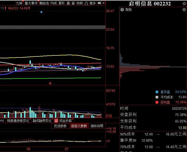This screenshot has height=152, width=187.
Task: Select the 融资融券变化 indicator tab
Action: coord(42,121)
